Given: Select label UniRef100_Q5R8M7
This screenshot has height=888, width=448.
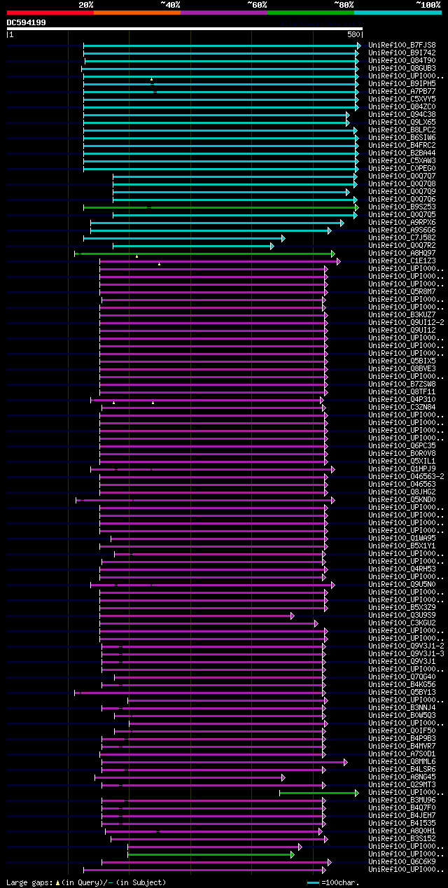Looking at the screenshot, I should tap(402, 291).
